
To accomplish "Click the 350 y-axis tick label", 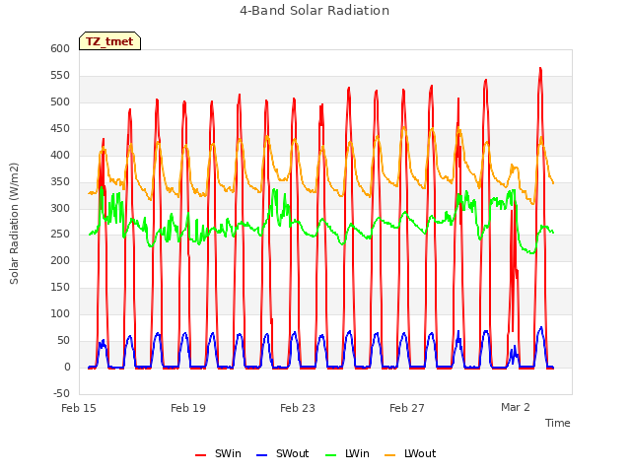I will tap(60, 181).
